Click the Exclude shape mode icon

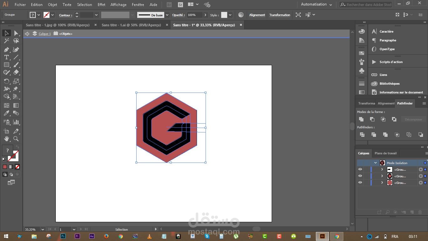[394, 119]
